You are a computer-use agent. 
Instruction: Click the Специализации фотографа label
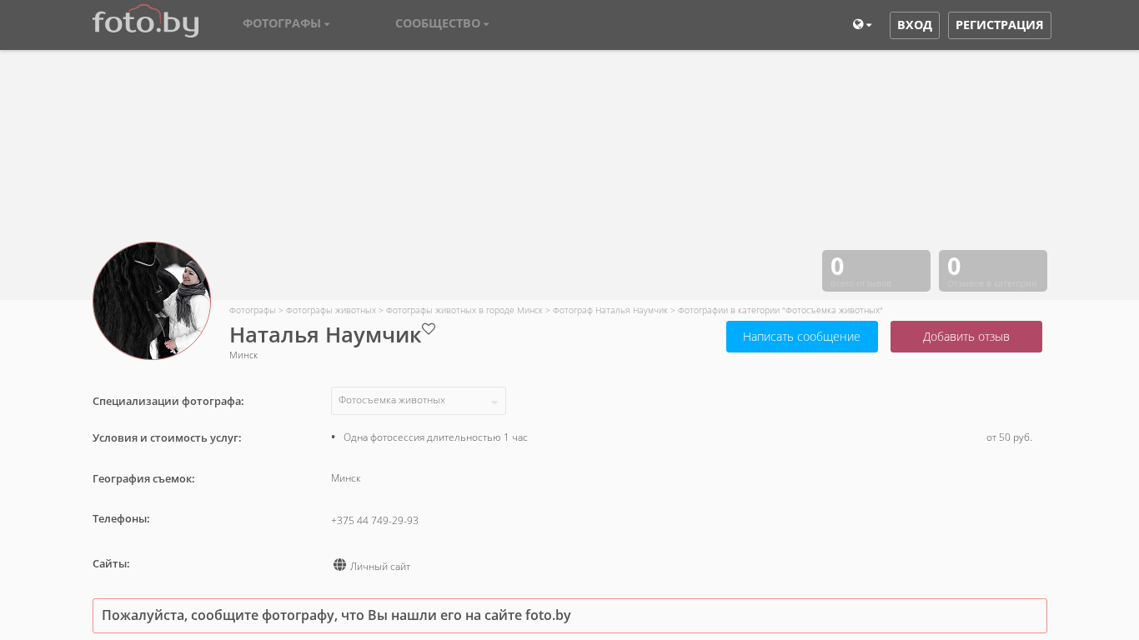pos(168,402)
